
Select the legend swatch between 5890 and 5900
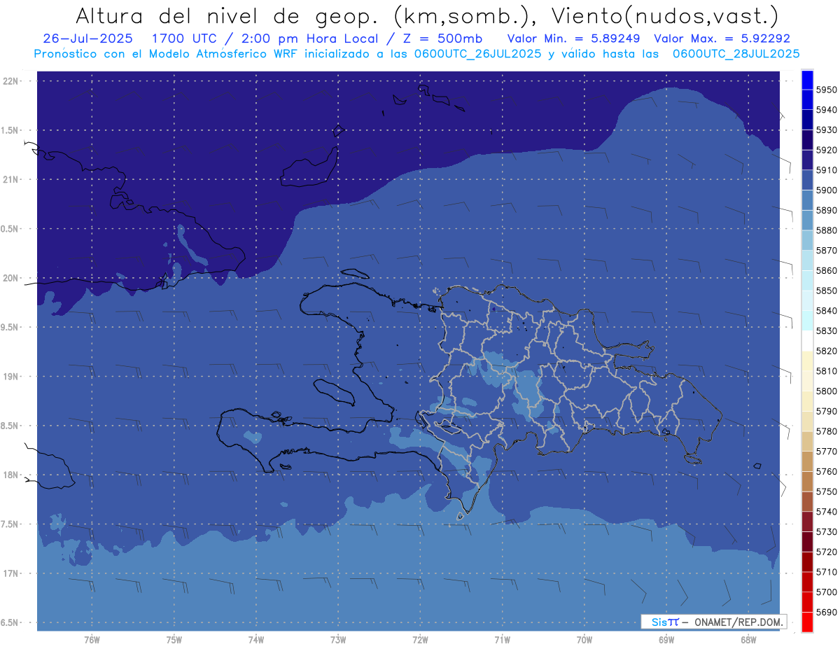[807, 200]
